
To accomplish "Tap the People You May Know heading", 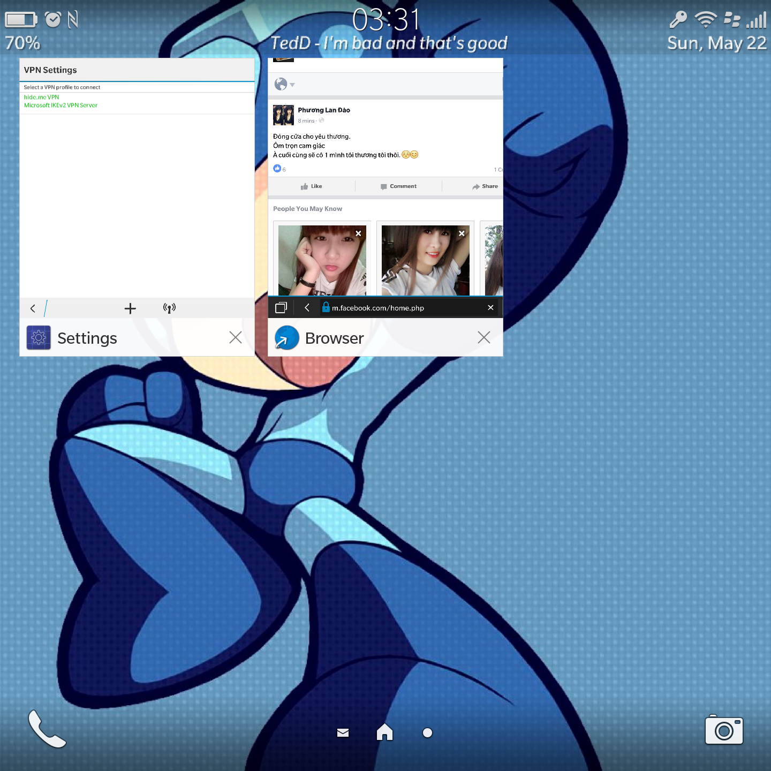I will coord(307,209).
